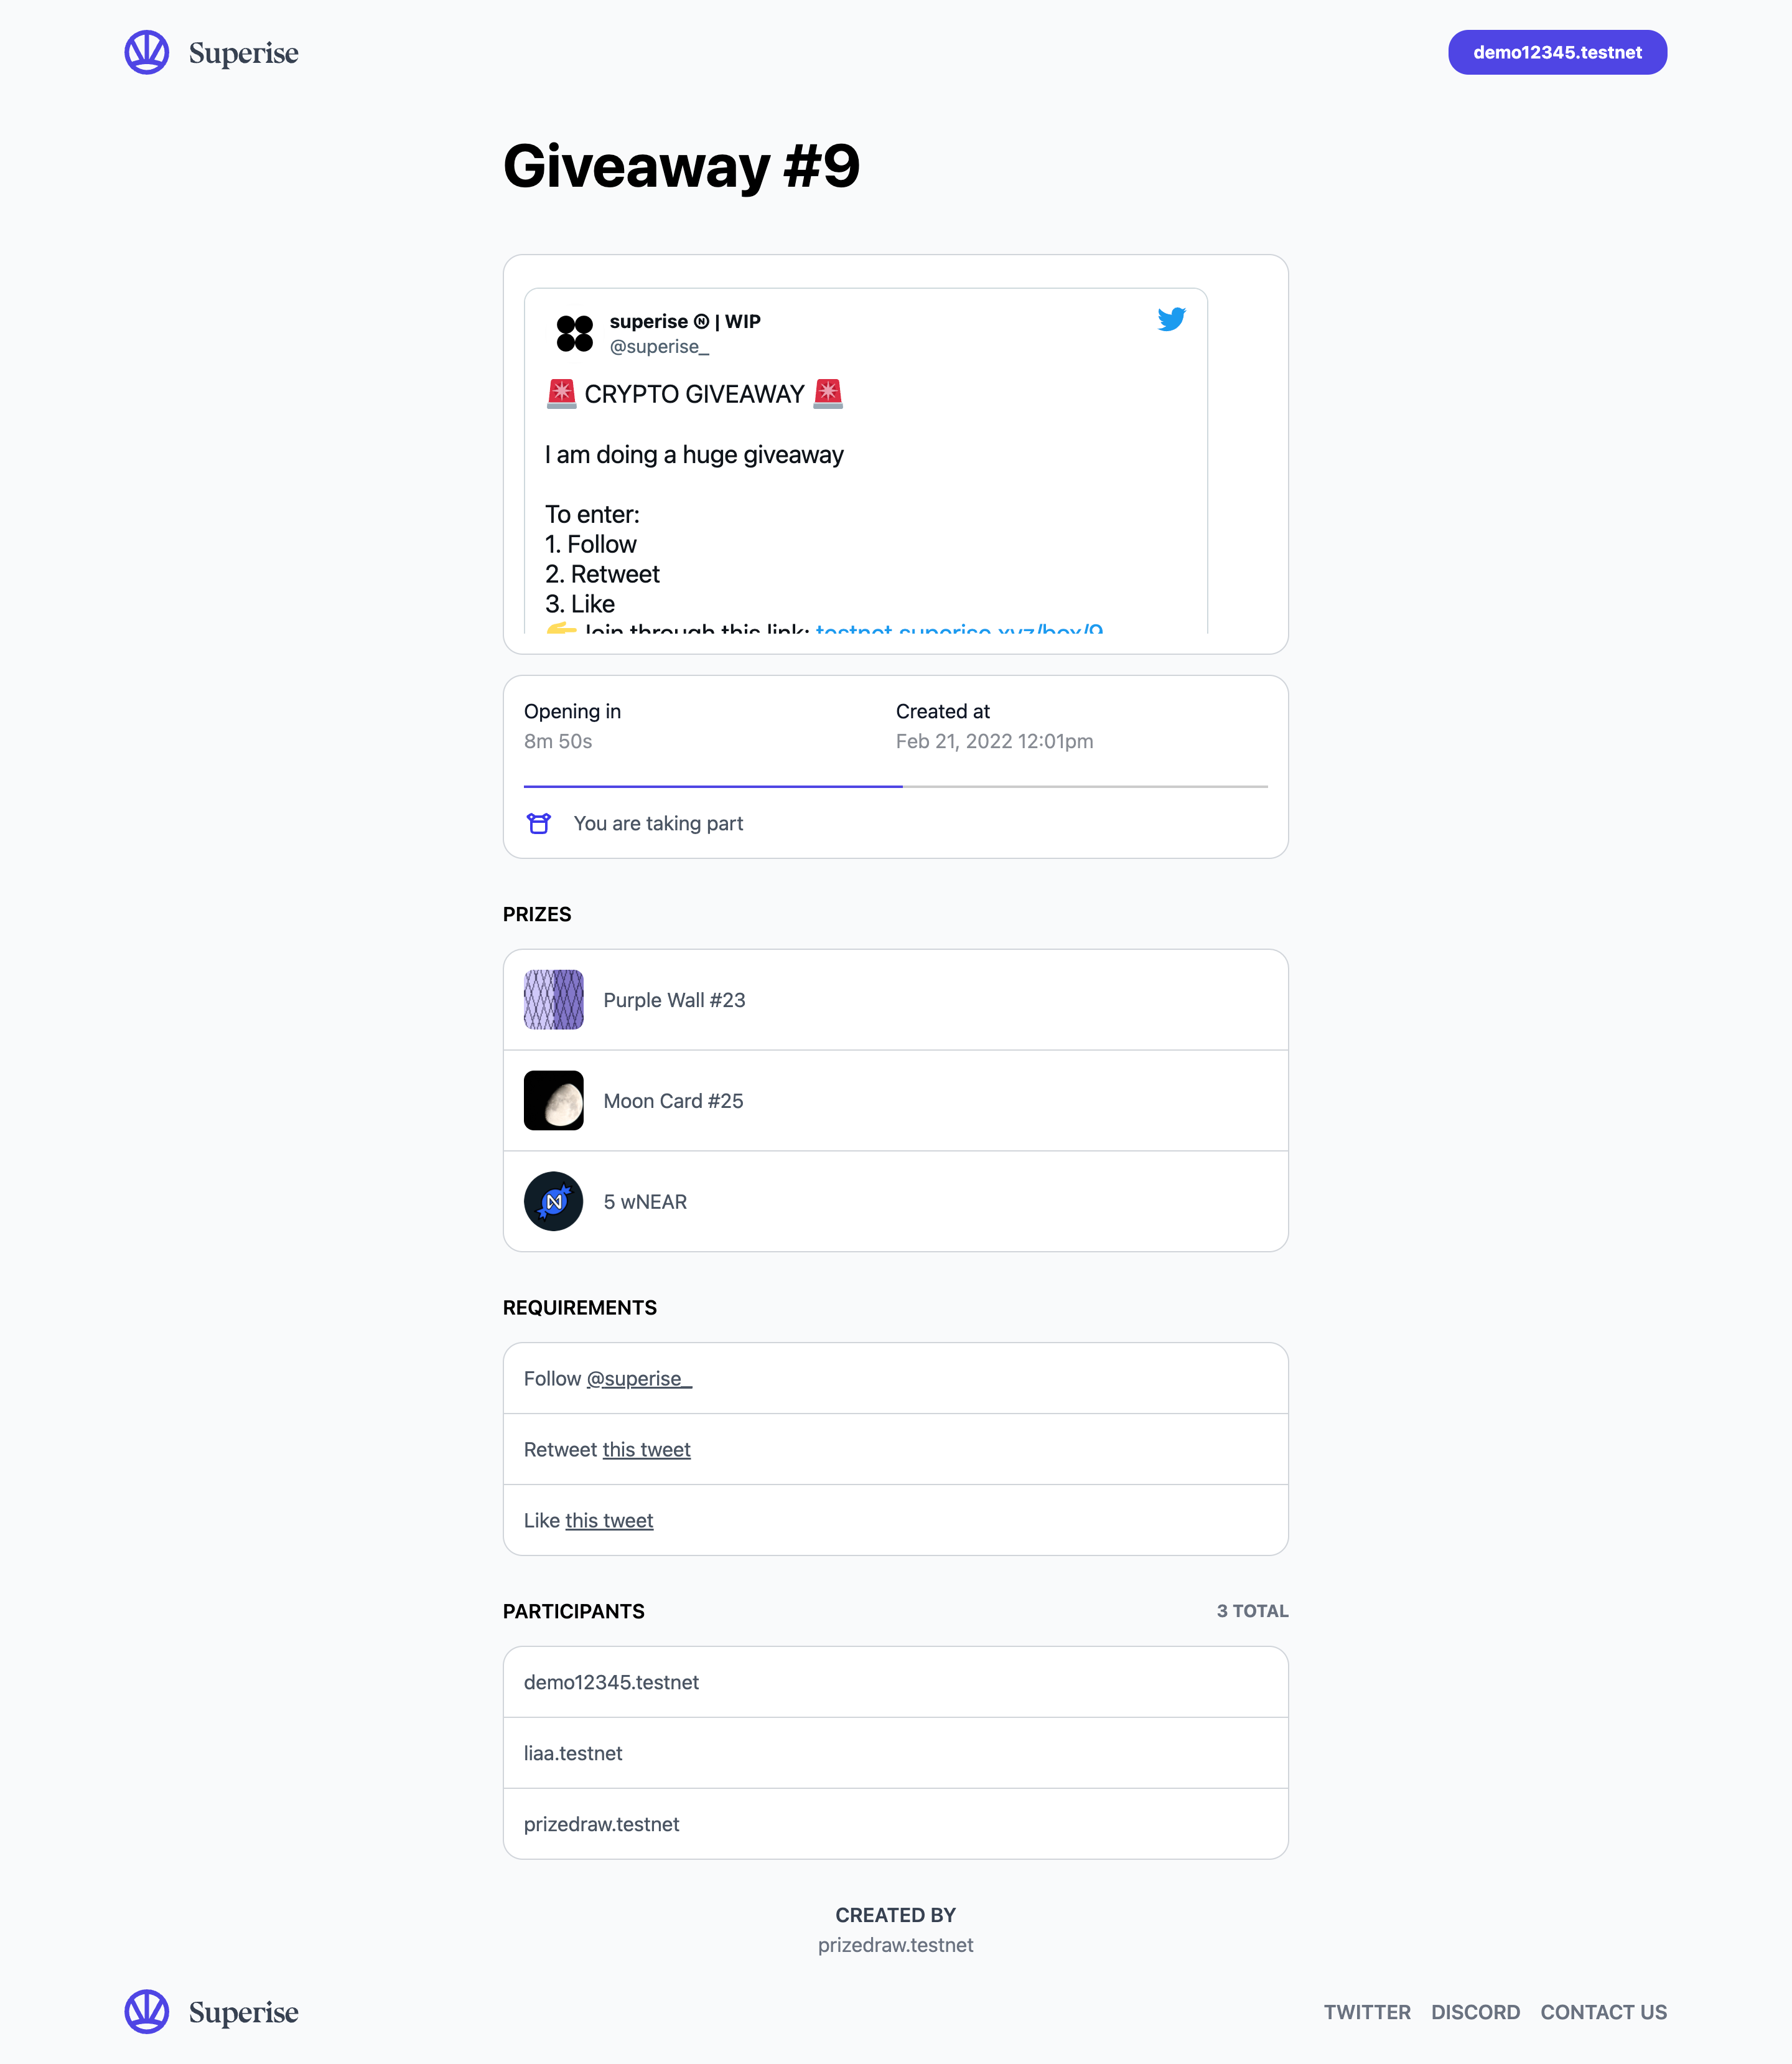Open Retweet this tweet link

click(x=646, y=1450)
